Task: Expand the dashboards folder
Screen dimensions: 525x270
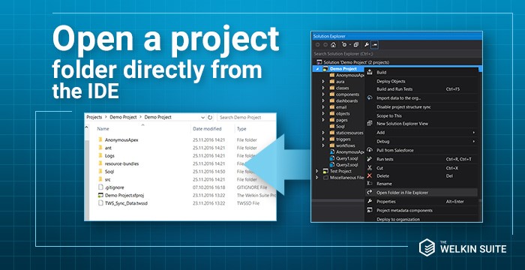Action: tap(323, 100)
